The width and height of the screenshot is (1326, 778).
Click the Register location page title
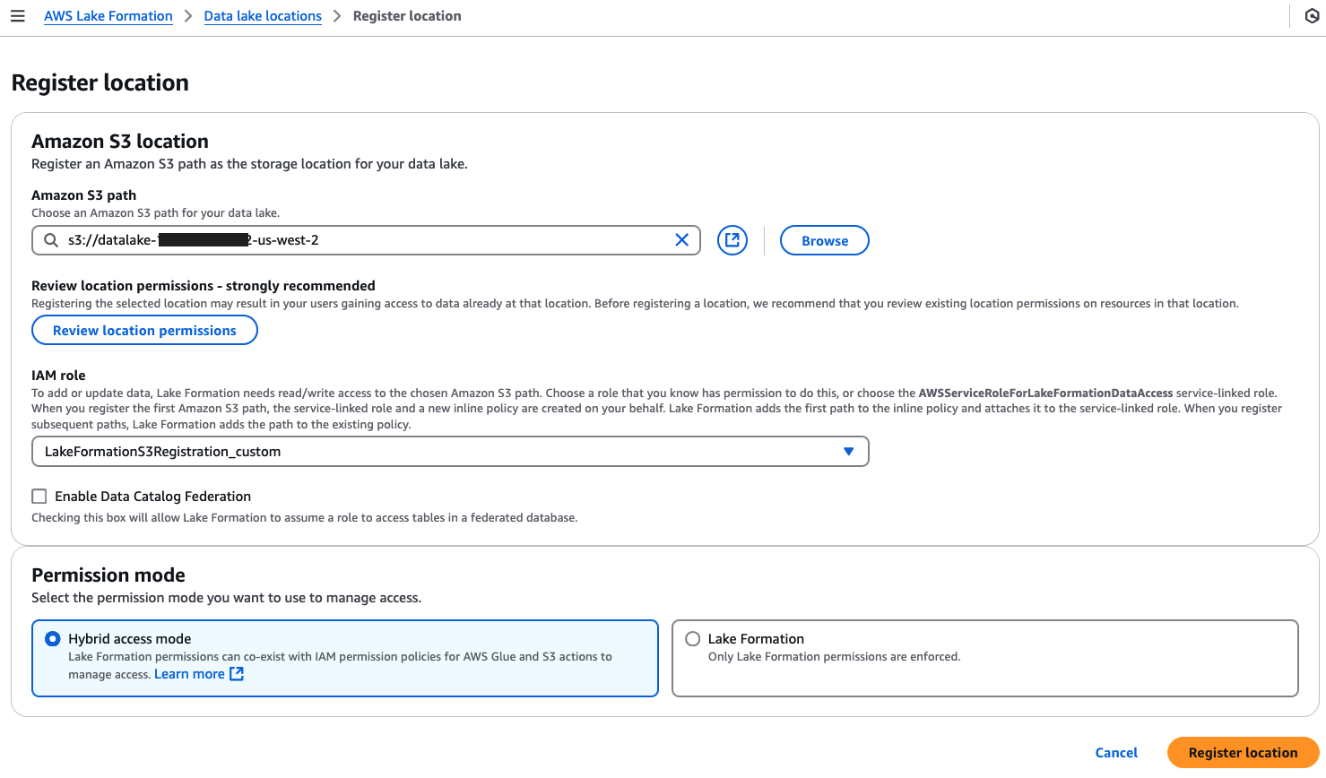click(100, 82)
